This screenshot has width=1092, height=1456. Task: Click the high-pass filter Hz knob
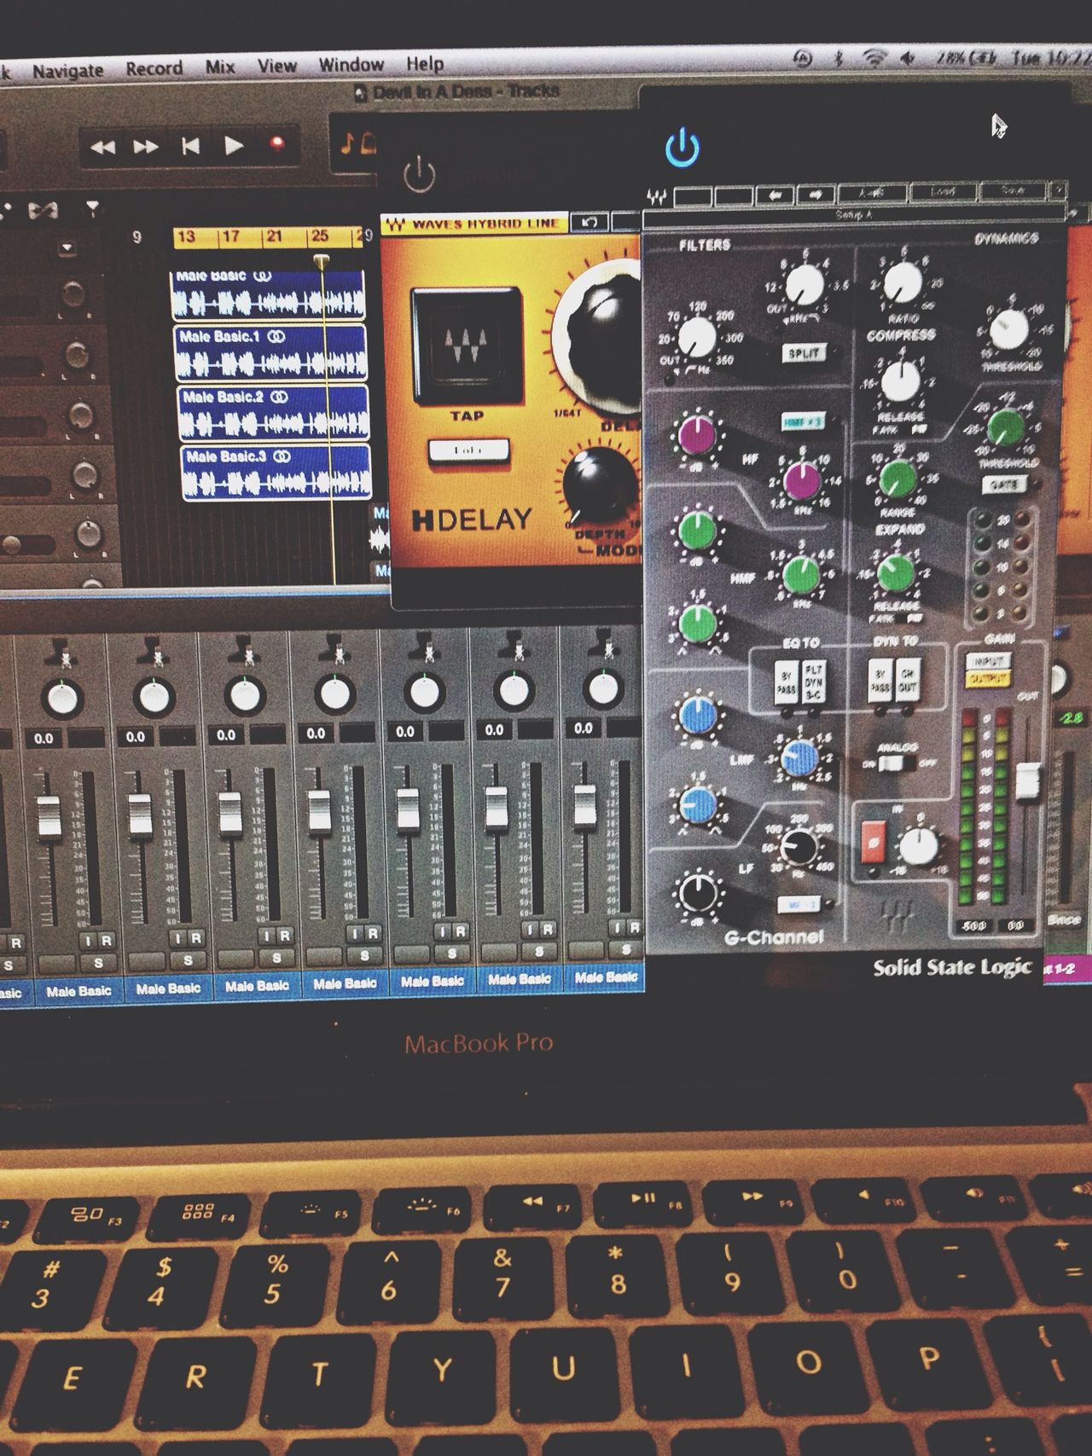pos(698,336)
